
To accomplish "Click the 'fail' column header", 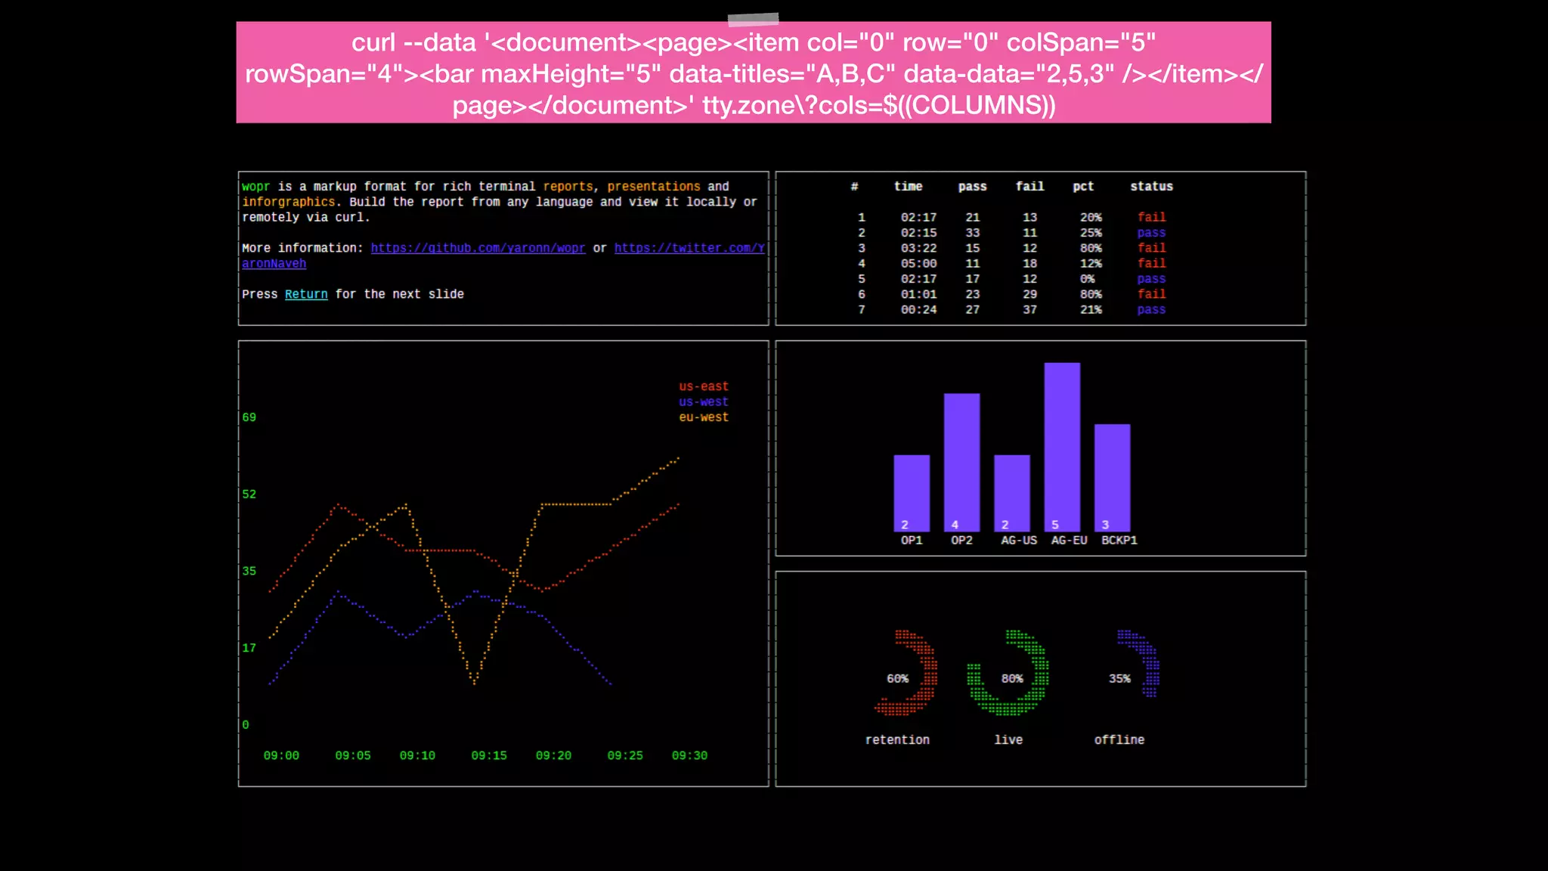I will (x=1029, y=187).
